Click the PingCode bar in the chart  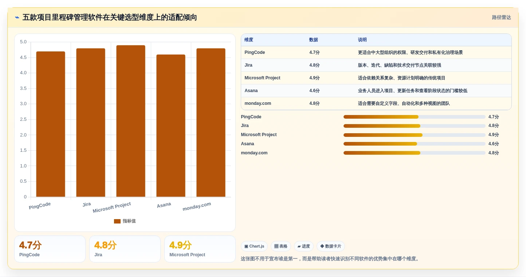[51, 124]
